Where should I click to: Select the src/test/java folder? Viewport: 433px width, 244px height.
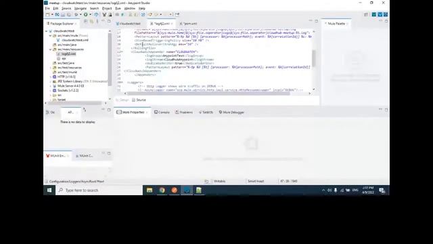click(x=64, y=63)
